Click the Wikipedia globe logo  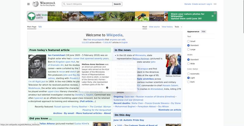[35, 4]
